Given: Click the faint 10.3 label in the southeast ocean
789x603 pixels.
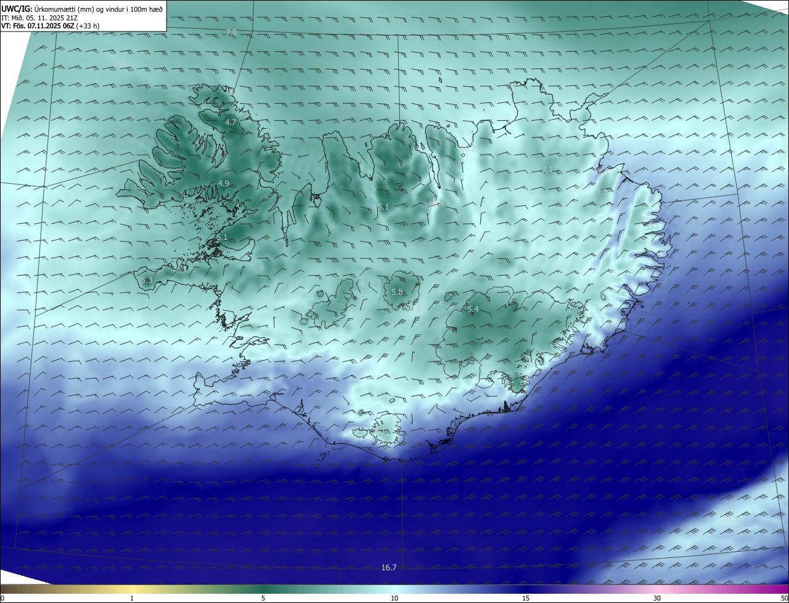Looking at the screenshot, I should pyautogui.click(x=730, y=520).
